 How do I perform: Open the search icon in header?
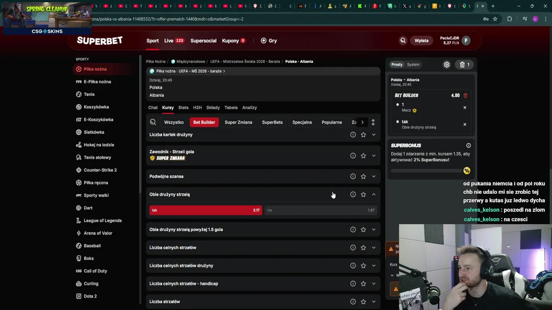point(403,40)
